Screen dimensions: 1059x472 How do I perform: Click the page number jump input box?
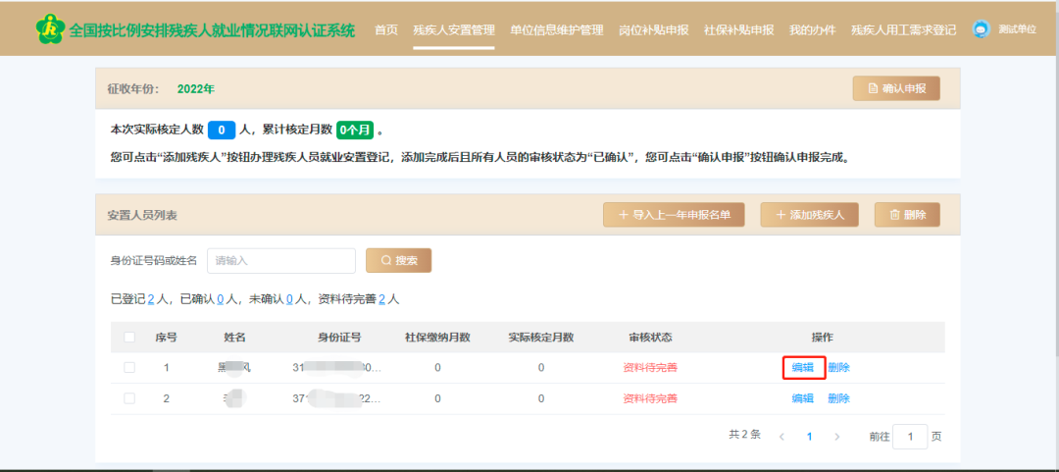click(x=910, y=437)
